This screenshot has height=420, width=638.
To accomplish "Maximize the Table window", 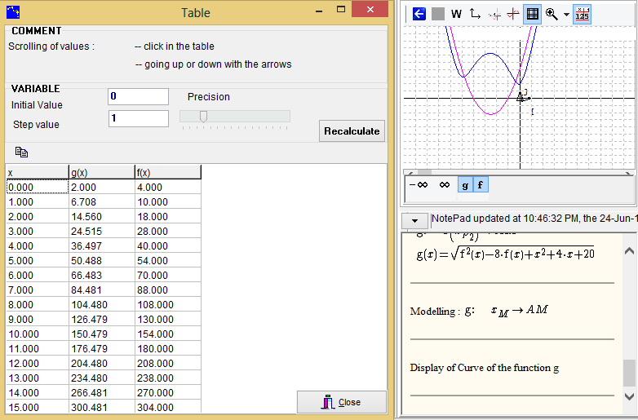I will click(x=340, y=10).
